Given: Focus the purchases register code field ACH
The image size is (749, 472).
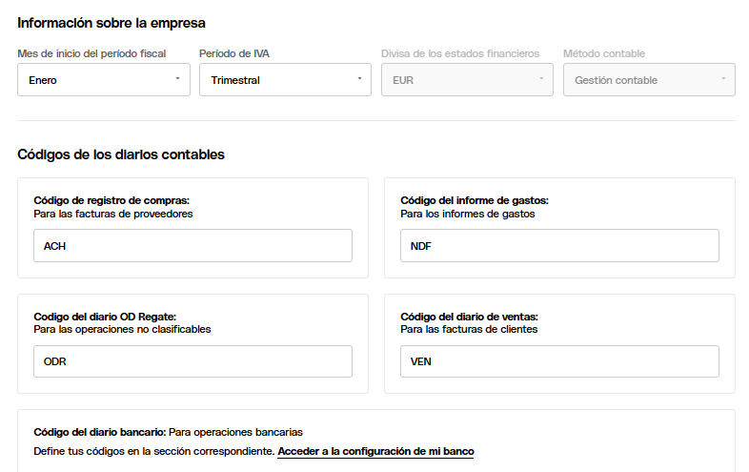Looking at the screenshot, I should tap(193, 245).
